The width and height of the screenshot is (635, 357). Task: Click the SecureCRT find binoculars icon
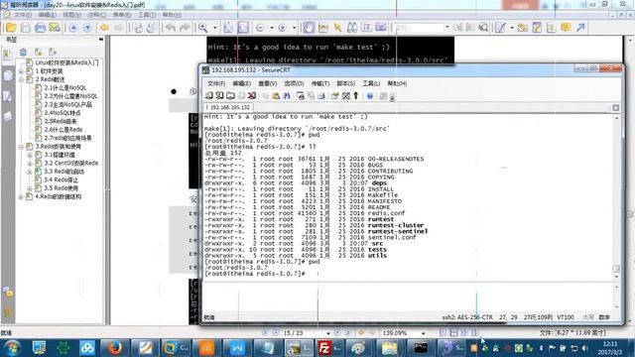click(287, 96)
